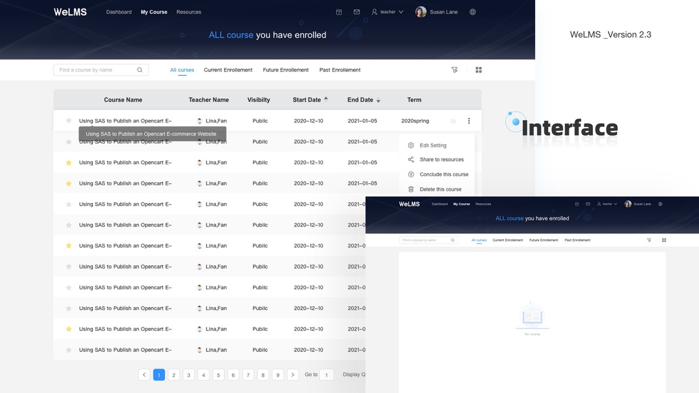Select page 1 in the pagination
The image size is (699, 393).
(159, 375)
